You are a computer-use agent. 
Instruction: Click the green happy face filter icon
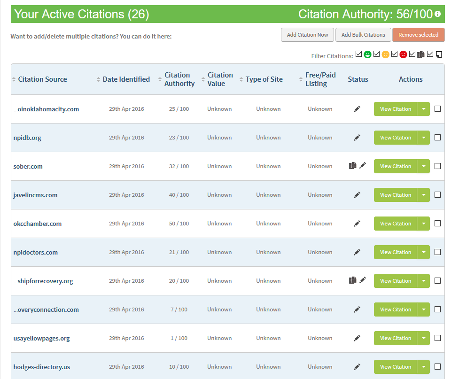(x=367, y=54)
